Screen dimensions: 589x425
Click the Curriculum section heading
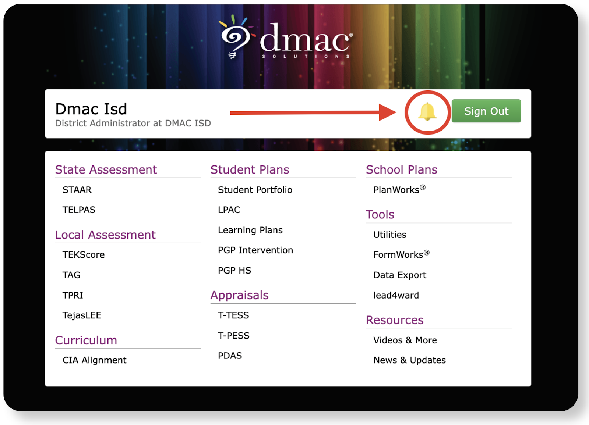tap(86, 340)
